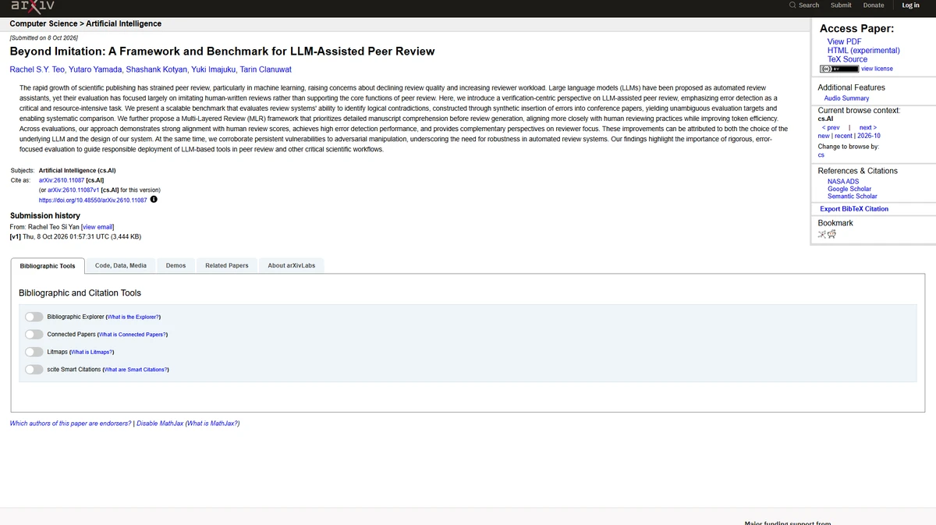Open the NASA ADS citations link
Viewport: 936px width, 525px height.
(x=843, y=182)
